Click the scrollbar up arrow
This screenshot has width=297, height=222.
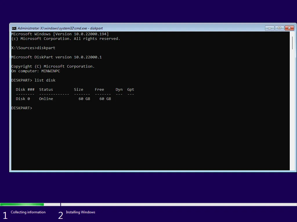[x=292, y=34]
